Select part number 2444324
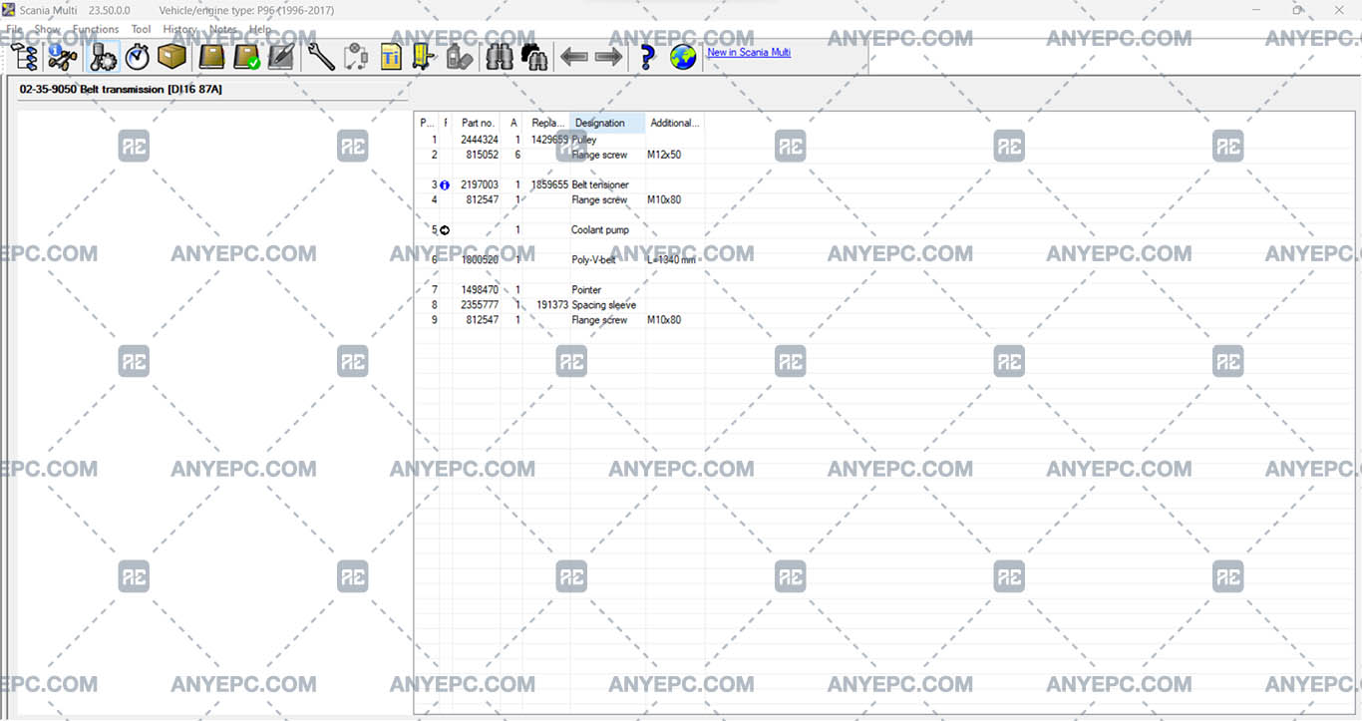The width and height of the screenshot is (1362, 721). point(480,140)
